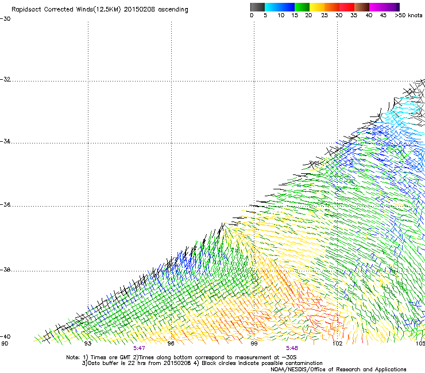Click the latitude label -34
Viewport: 425px width, 373px height.
click(x=5, y=141)
